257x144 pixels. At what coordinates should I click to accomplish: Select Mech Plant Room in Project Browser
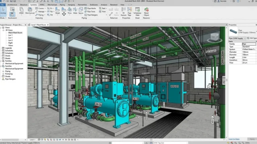click(x=15, y=33)
